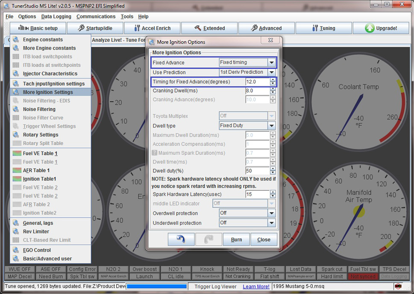Image resolution: width=414 pixels, height=294 pixels.
Task: Expand the Use Prediction combo box
Action: pos(271,72)
